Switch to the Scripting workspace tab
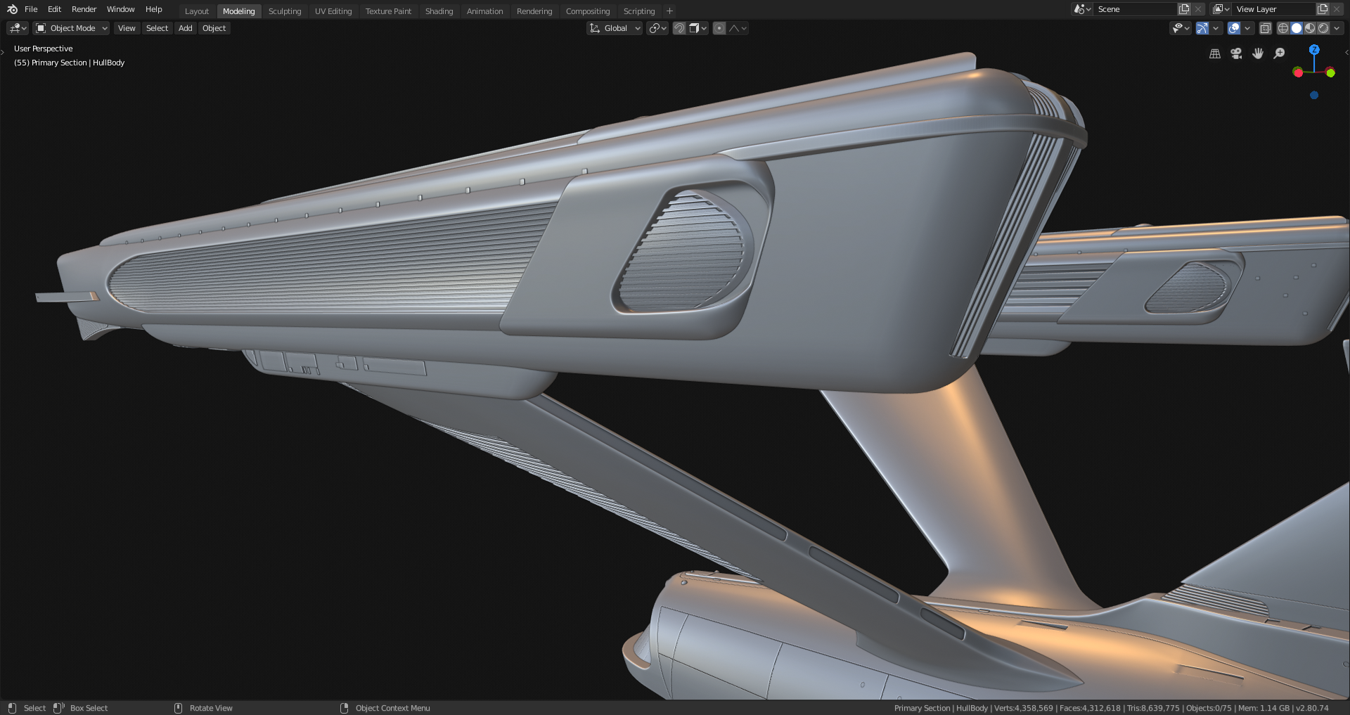1350x715 pixels. point(639,11)
